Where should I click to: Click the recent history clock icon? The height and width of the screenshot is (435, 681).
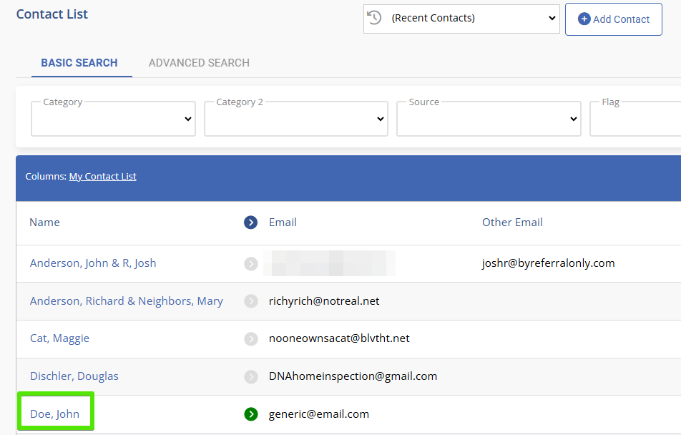coord(374,18)
